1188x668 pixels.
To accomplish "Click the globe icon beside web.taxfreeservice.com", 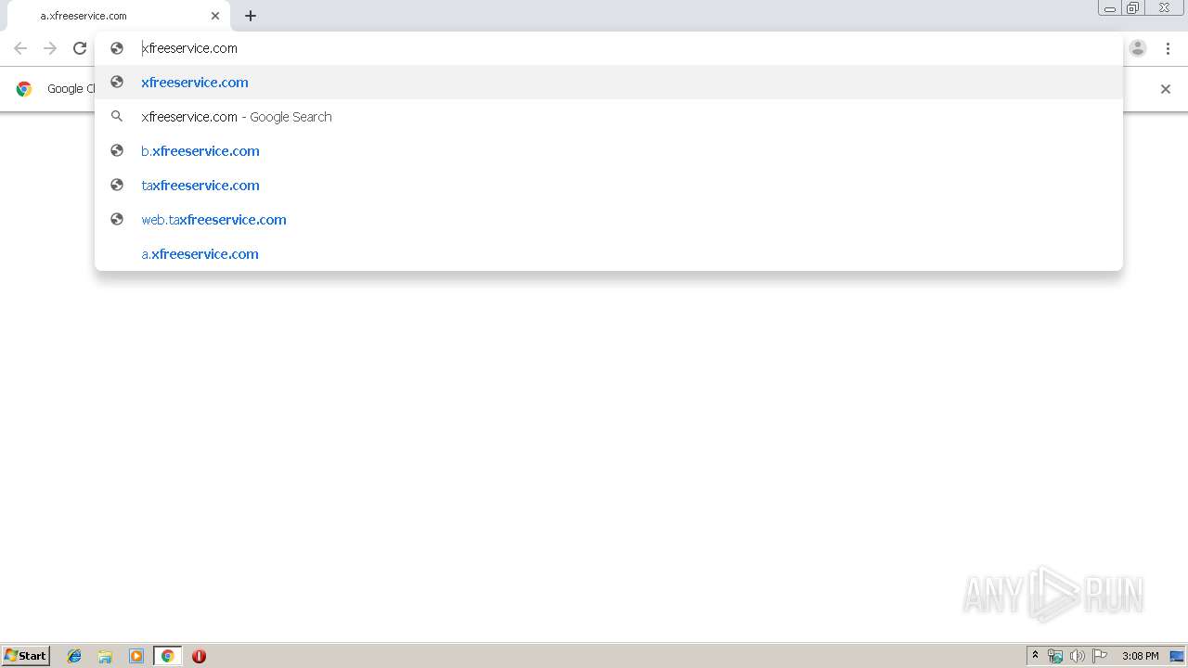I will point(117,219).
